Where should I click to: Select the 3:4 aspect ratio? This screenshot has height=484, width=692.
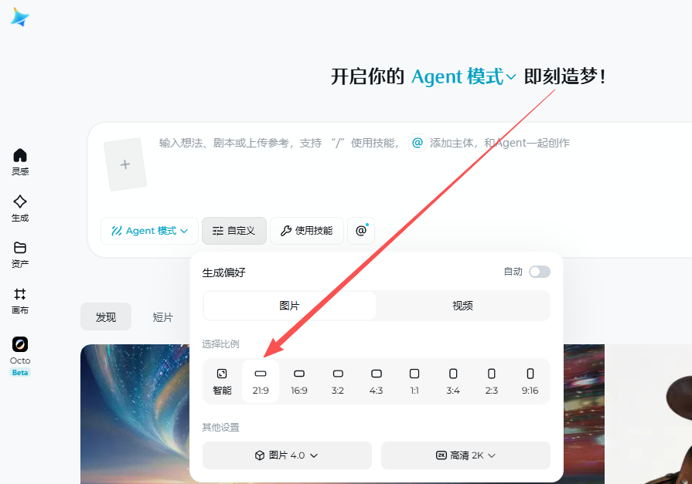coord(453,381)
